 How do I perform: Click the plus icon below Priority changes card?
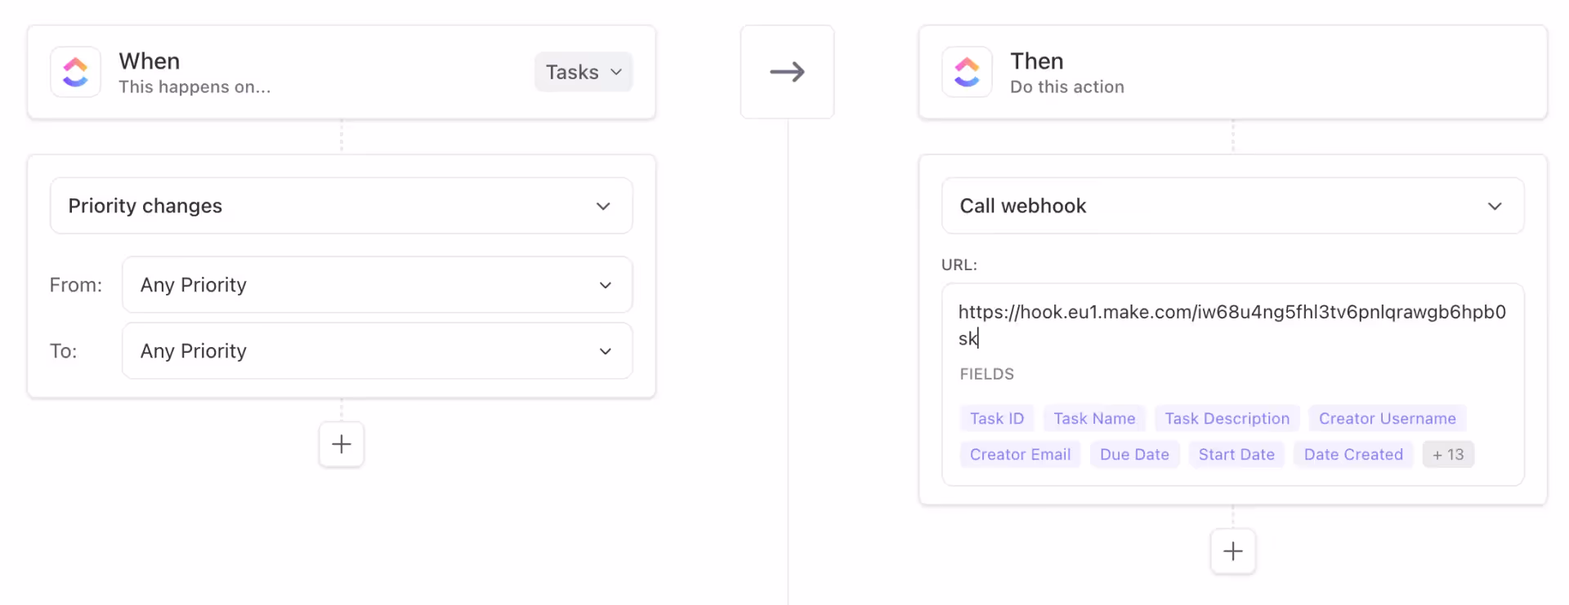click(341, 444)
